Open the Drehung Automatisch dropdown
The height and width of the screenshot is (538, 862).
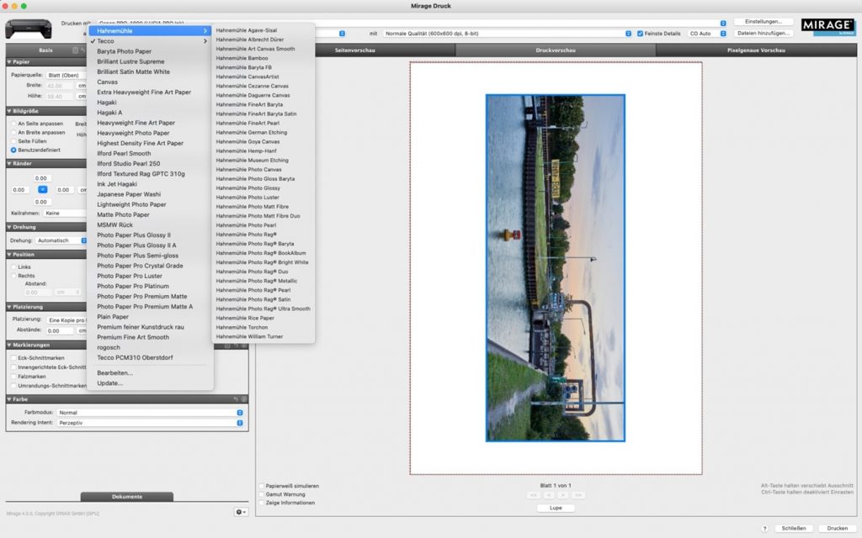tap(61, 240)
